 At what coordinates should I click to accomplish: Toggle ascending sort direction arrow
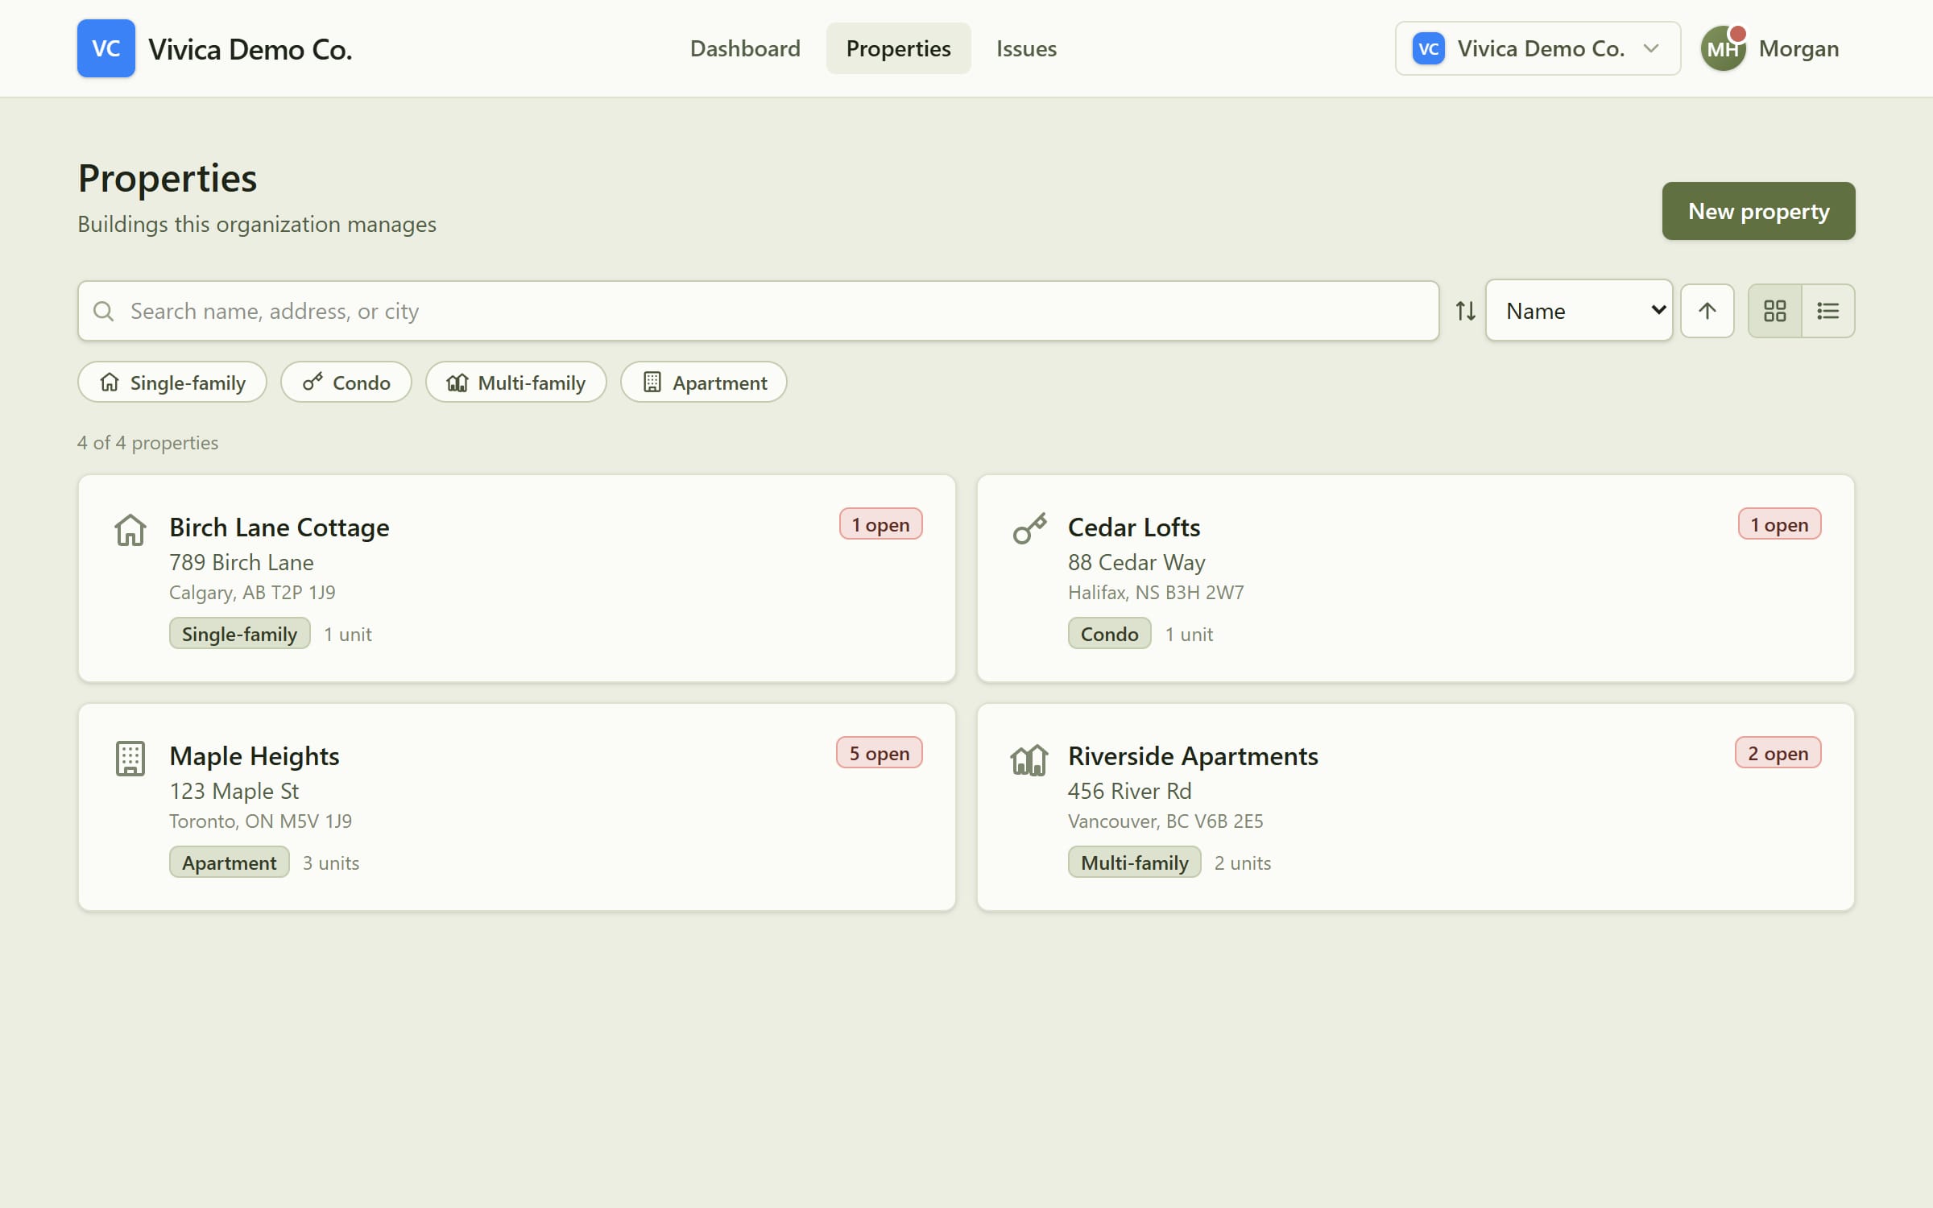click(x=1707, y=311)
